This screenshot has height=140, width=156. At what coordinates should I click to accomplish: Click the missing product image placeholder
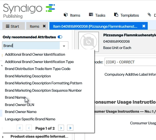click(x=89, y=42)
